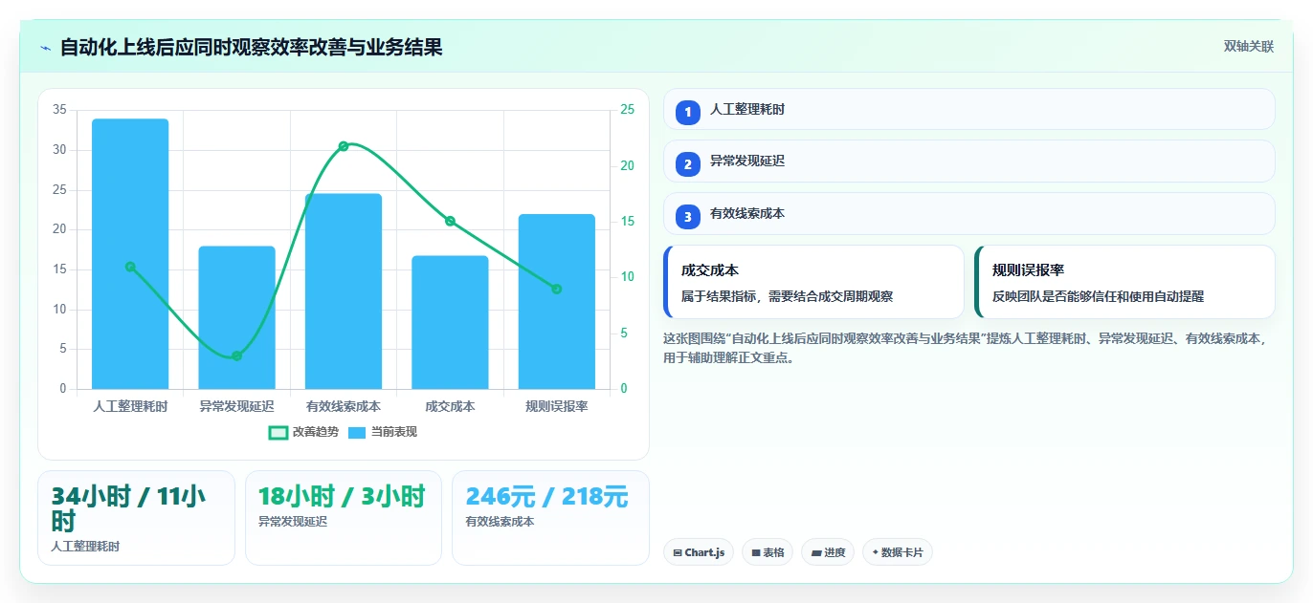Select the 人工整理耗时 blue bar
Screen dimensions: 1313x603
(130, 253)
